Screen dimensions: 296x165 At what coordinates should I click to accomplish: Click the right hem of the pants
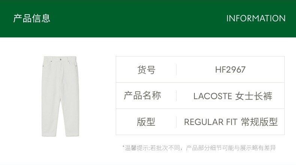[x=73, y=134]
